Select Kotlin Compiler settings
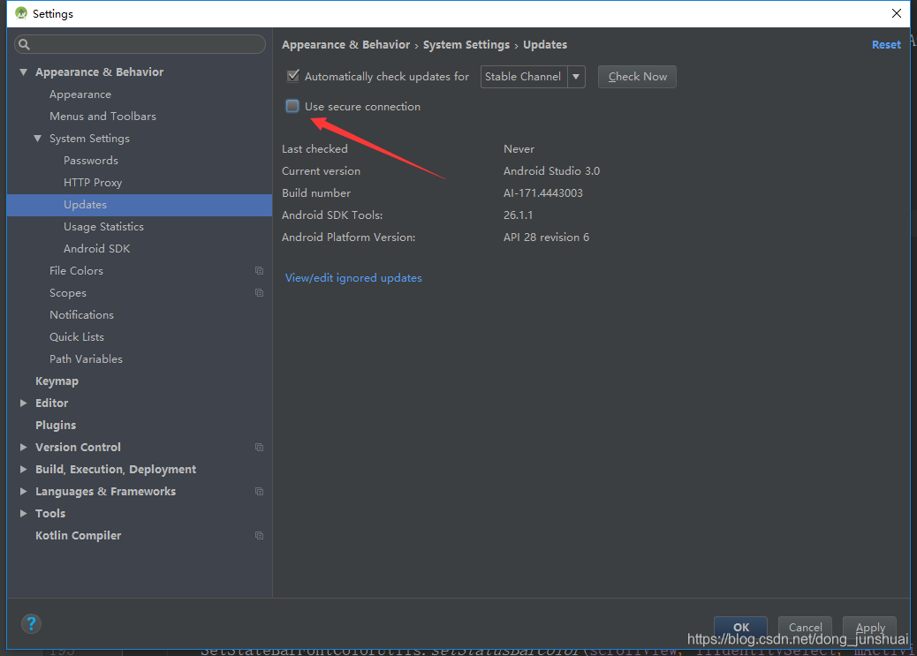Screen dimensions: 917x656 pyautogui.click(x=79, y=536)
